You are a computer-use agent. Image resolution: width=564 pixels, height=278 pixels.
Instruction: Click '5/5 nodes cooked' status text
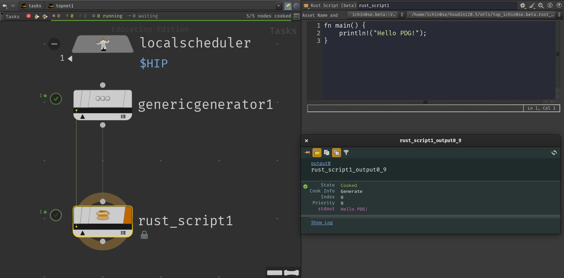click(x=268, y=16)
